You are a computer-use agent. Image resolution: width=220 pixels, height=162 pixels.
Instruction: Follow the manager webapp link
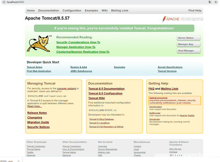(67, 88)
